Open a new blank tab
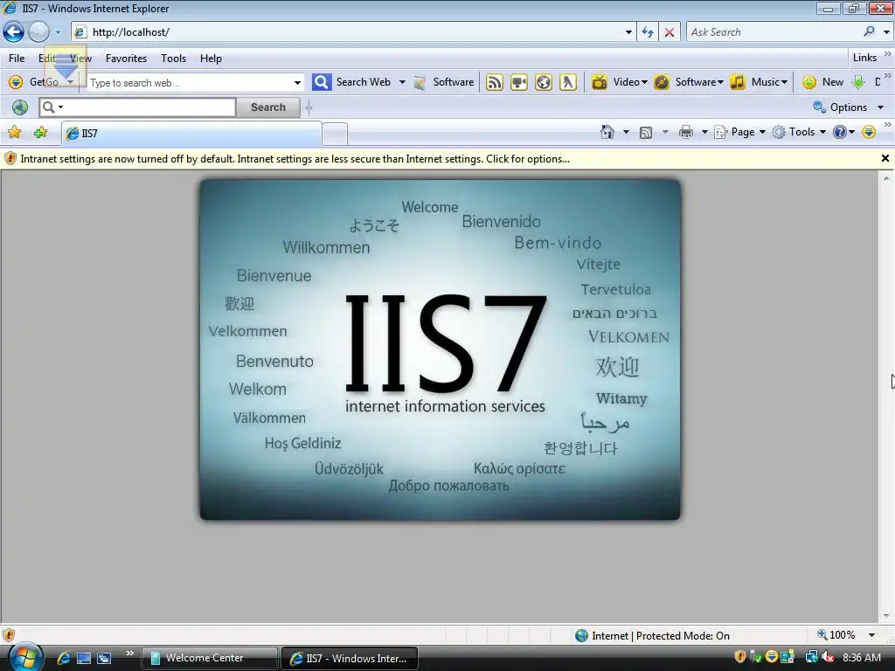Screen dimensions: 895x671 [x=335, y=135]
